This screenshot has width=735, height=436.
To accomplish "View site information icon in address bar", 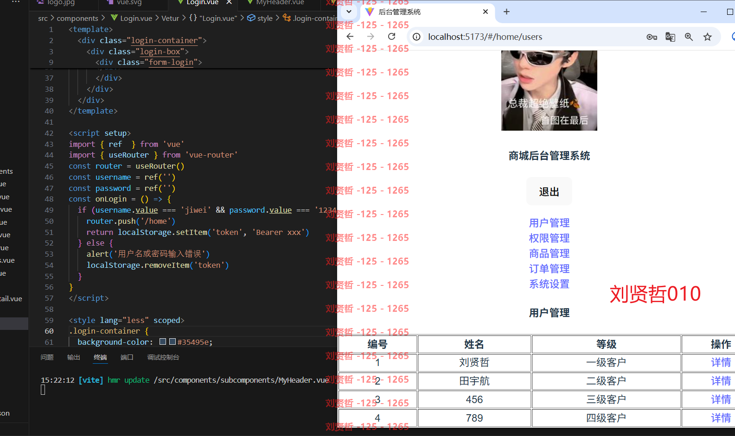I will [x=417, y=37].
